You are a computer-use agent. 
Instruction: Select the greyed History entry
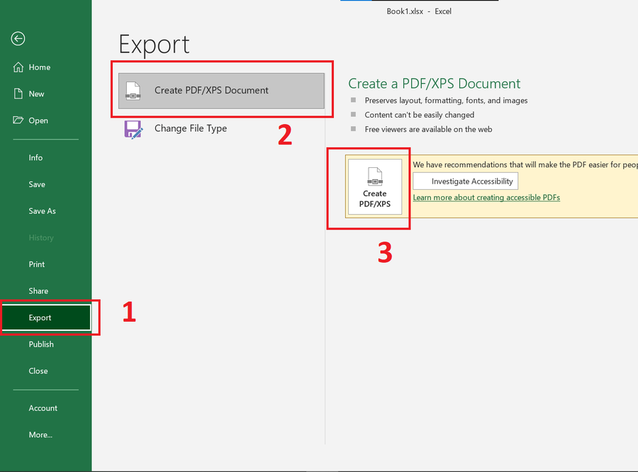[41, 237]
